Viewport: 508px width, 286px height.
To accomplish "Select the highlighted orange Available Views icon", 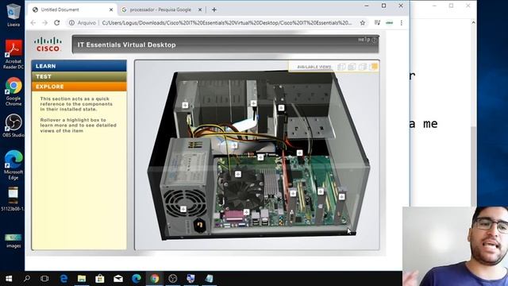I will [373, 67].
